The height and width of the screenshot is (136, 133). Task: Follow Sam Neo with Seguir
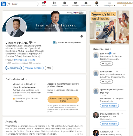point(106,64)
